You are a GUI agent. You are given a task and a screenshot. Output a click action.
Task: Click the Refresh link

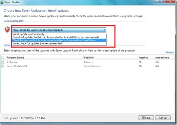170,52
